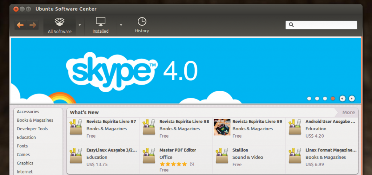Open the History clock icon
The height and width of the screenshot is (175, 372).
pyautogui.click(x=142, y=21)
